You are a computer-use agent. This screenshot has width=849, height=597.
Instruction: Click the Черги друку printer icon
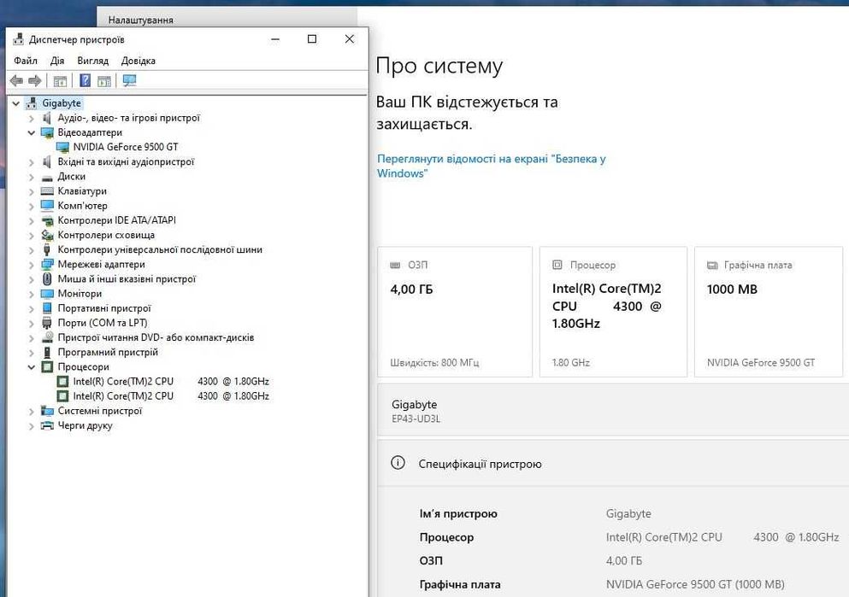(x=47, y=425)
